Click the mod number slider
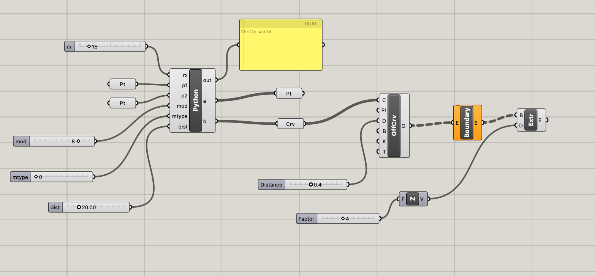 [x=54, y=141]
